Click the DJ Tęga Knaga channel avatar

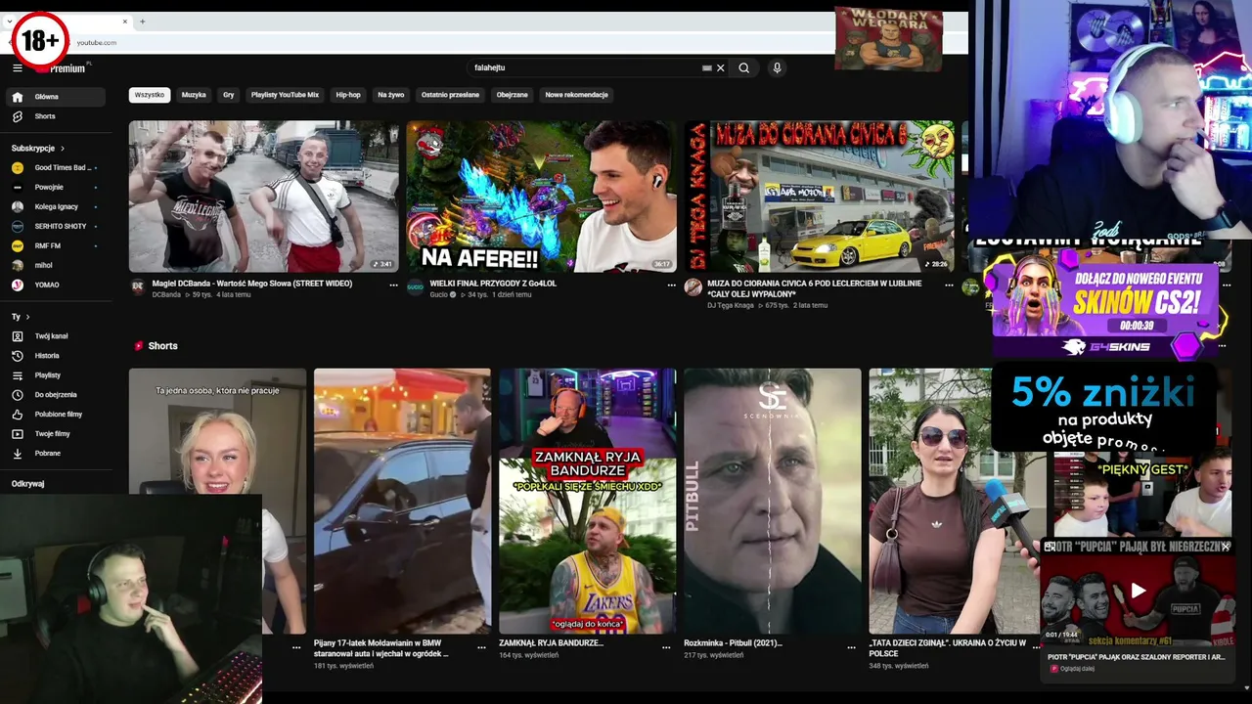coord(693,286)
